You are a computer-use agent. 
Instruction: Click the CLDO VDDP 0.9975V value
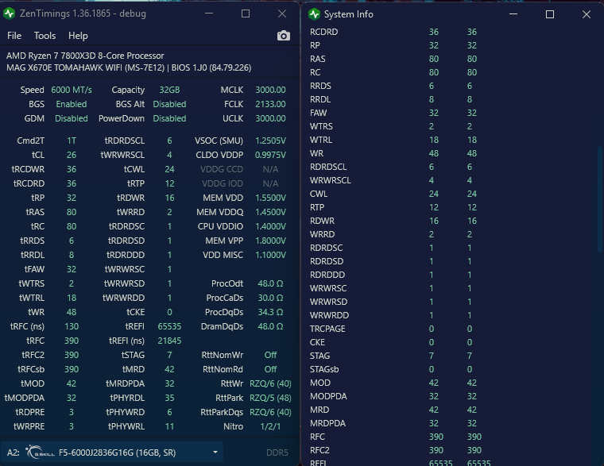[x=270, y=155]
